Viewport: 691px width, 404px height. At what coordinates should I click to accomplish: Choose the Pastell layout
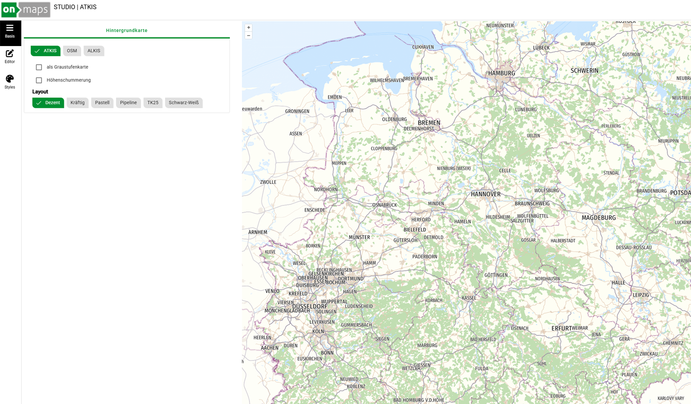[102, 103]
